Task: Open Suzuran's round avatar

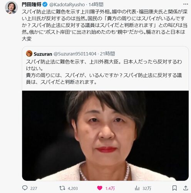Action: coord(29,54)
